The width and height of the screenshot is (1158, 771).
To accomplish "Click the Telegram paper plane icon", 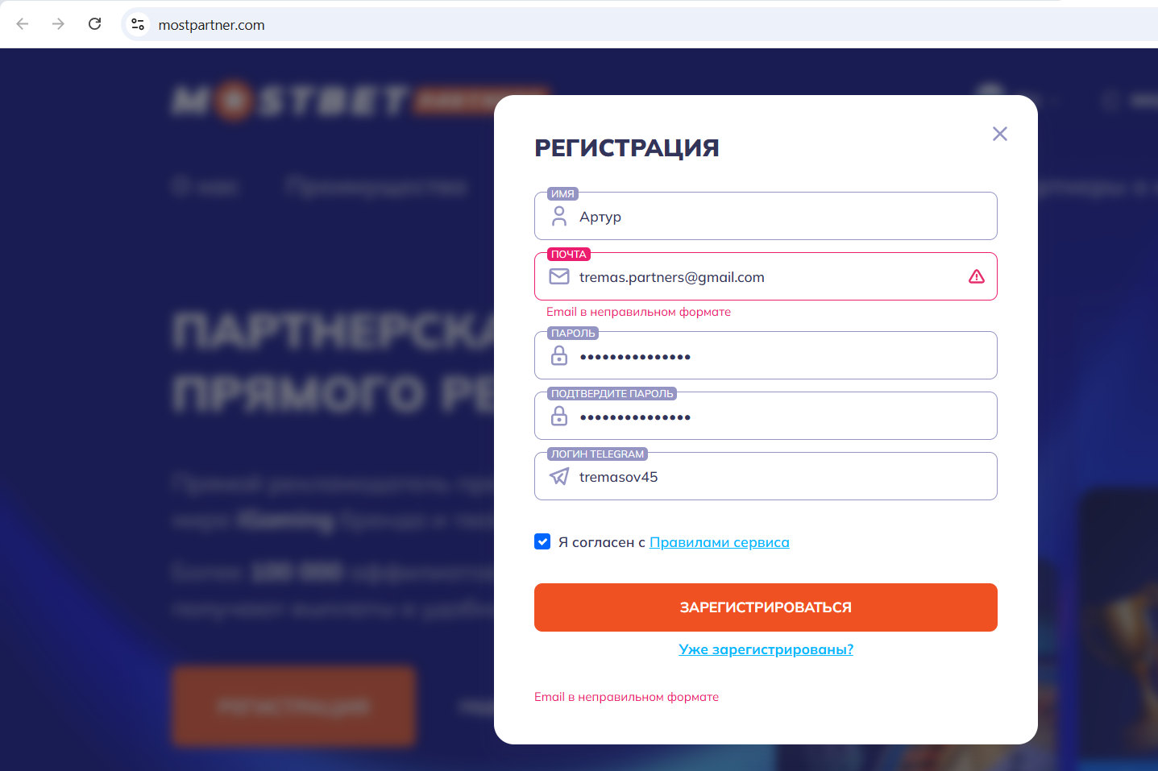I will (558, 476).
